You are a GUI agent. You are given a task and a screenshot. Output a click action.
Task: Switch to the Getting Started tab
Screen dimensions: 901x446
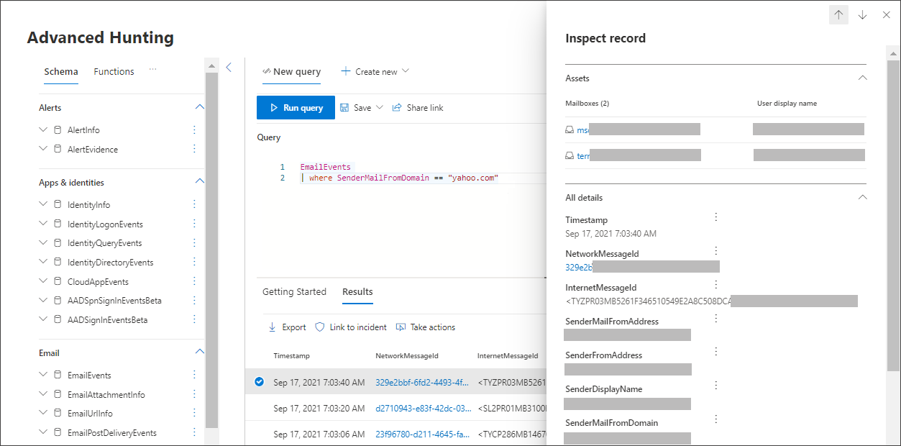[x=294, y=292]
